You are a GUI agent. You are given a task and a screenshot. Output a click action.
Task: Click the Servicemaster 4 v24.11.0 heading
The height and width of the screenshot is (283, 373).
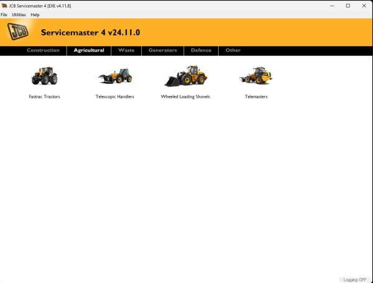pos(90,32)
